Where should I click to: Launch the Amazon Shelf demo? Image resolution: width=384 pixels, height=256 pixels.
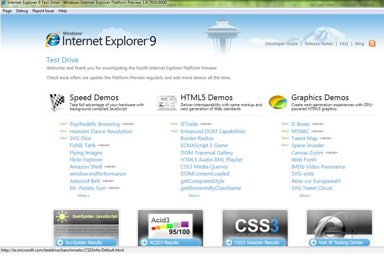click(x=86, y=167)
